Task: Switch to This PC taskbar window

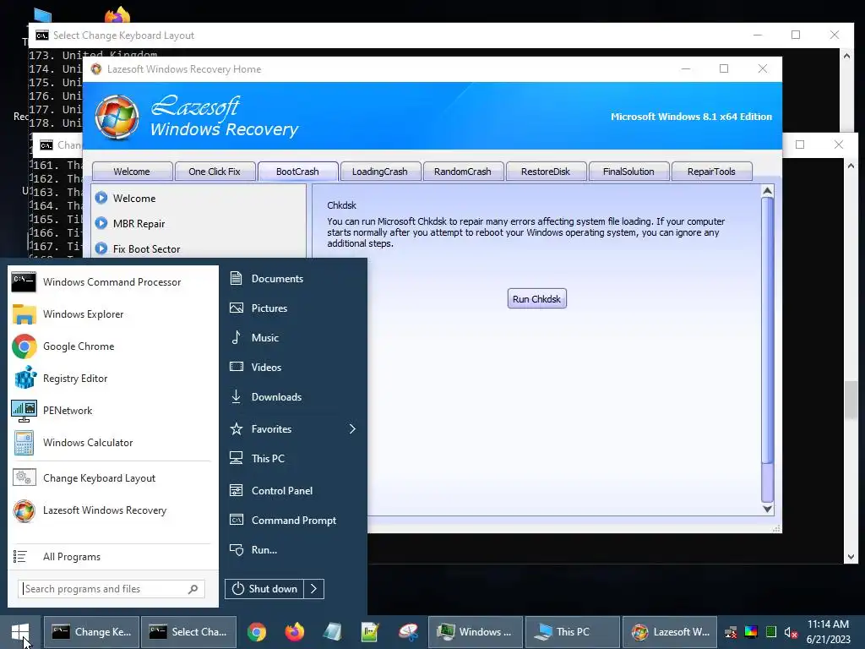Action: (x=572, y=632)
